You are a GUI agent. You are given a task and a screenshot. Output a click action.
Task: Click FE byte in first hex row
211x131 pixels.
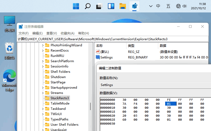[x=169, y=100]
